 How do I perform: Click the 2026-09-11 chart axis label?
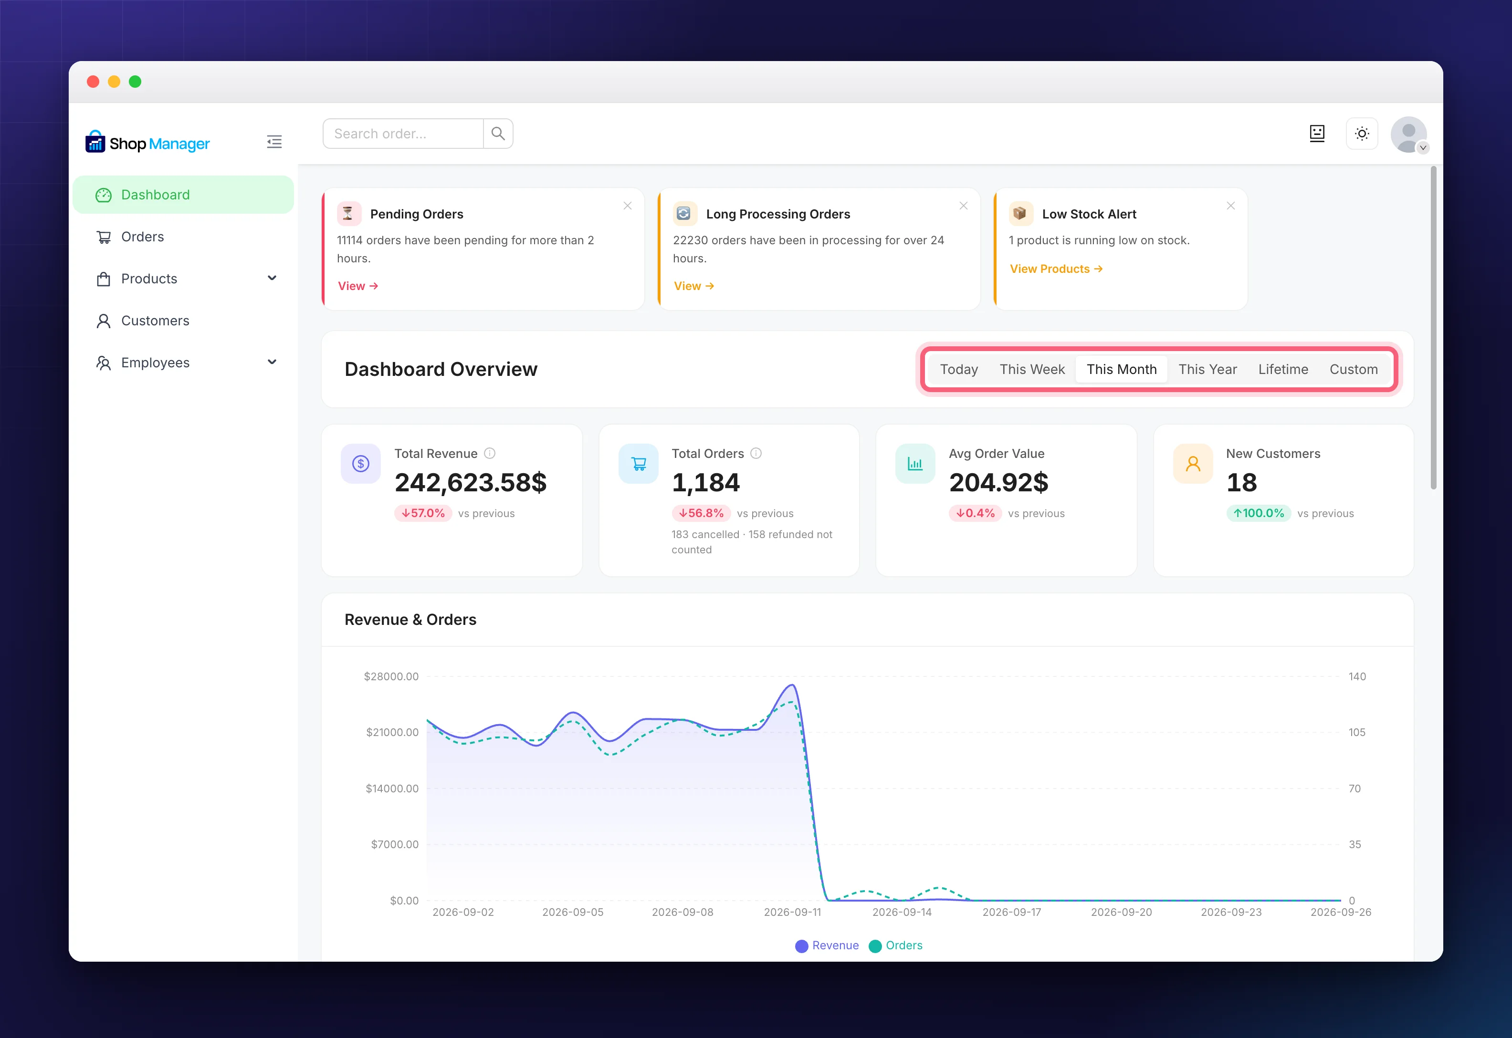click(x=792, y=913)
